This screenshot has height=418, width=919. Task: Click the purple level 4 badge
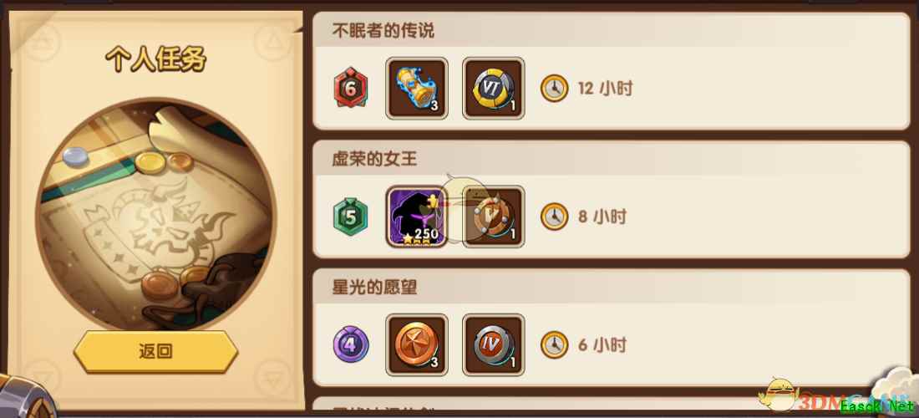coord(351,344)
